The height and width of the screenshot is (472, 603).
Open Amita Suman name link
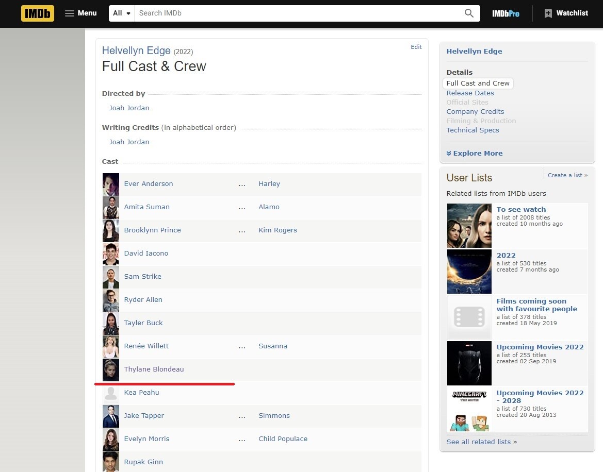146,207
